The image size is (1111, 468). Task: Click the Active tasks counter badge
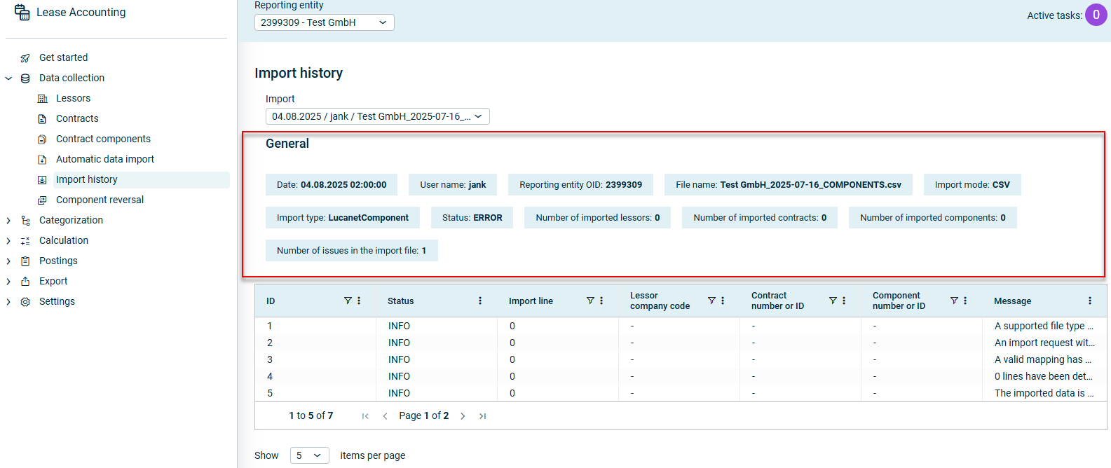tap(1096, 15)
